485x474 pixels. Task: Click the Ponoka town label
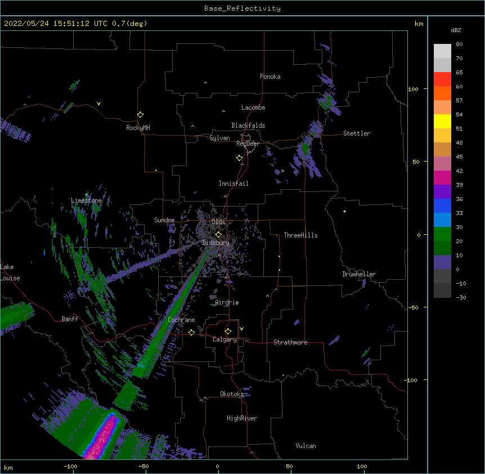coord(270,77)
